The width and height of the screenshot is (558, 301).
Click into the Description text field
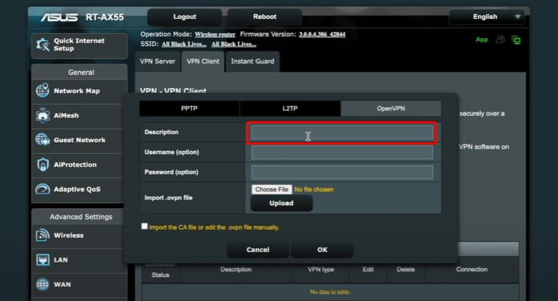(342, 132)
